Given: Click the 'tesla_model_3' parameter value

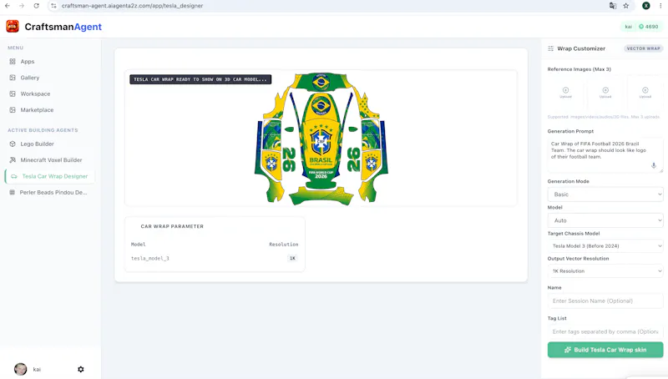Looking at the screenshot, I should [x=150, y=259].
